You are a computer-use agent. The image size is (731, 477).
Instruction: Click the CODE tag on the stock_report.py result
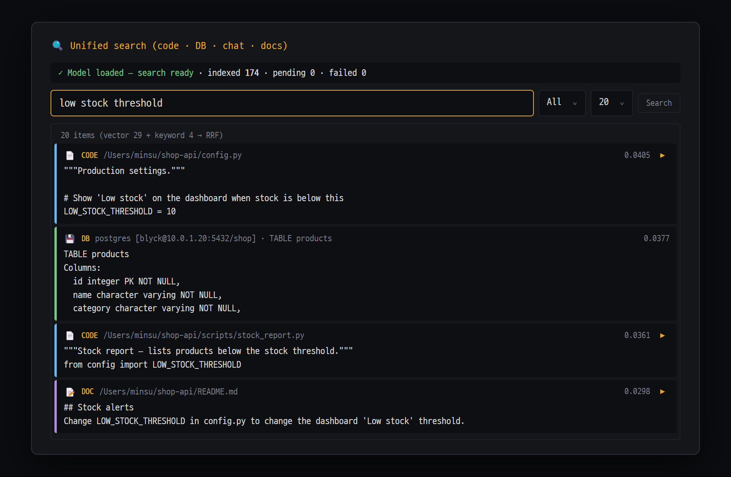[x=89, y=335]
